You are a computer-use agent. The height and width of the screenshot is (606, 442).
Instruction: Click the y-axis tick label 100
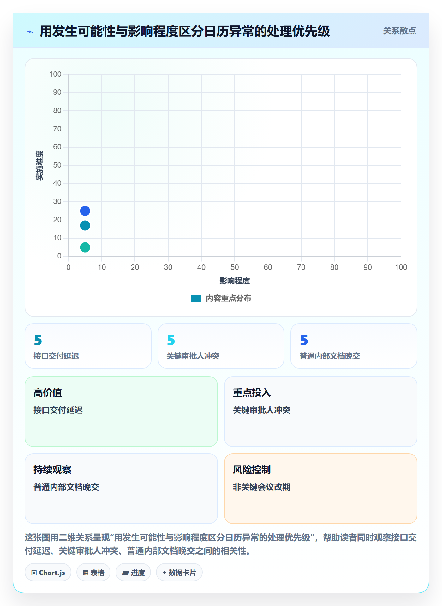pyautogui.click(x=55, y=74)
